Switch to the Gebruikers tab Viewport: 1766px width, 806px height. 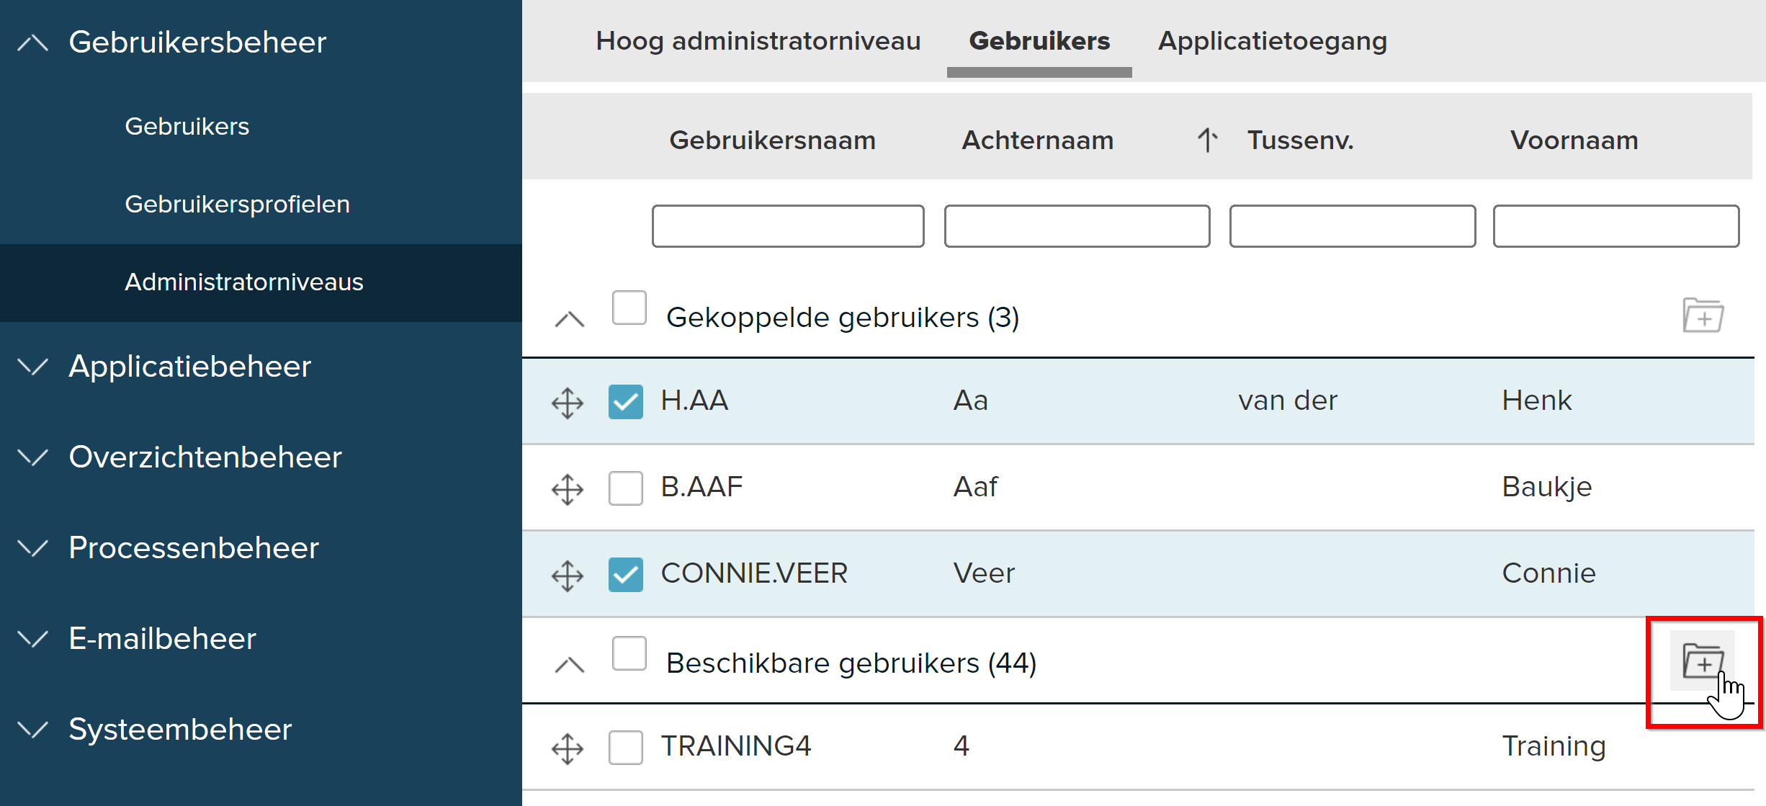tap(1039, 41)
